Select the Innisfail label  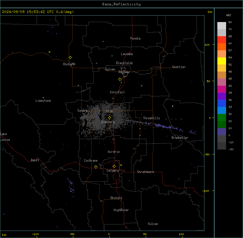[117, 92]
